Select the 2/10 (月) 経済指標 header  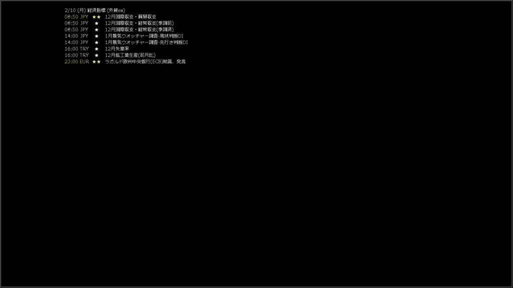95,10
